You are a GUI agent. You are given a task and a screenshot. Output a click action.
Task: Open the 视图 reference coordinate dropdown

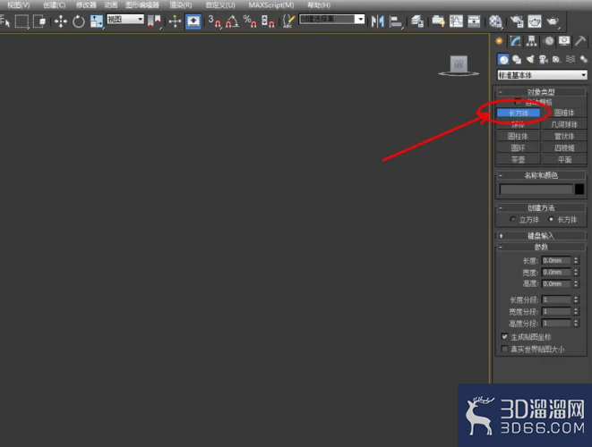click(125, 19)
